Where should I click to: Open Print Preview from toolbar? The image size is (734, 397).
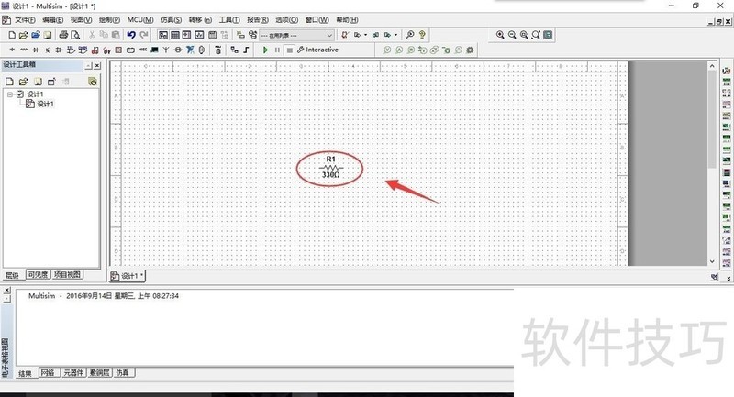[x=75, y=35]
